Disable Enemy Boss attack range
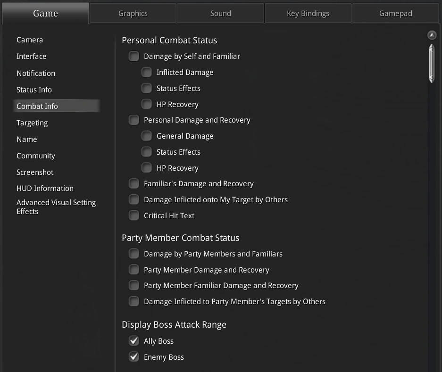The image size is (442, 372). [x=134, y=357]
